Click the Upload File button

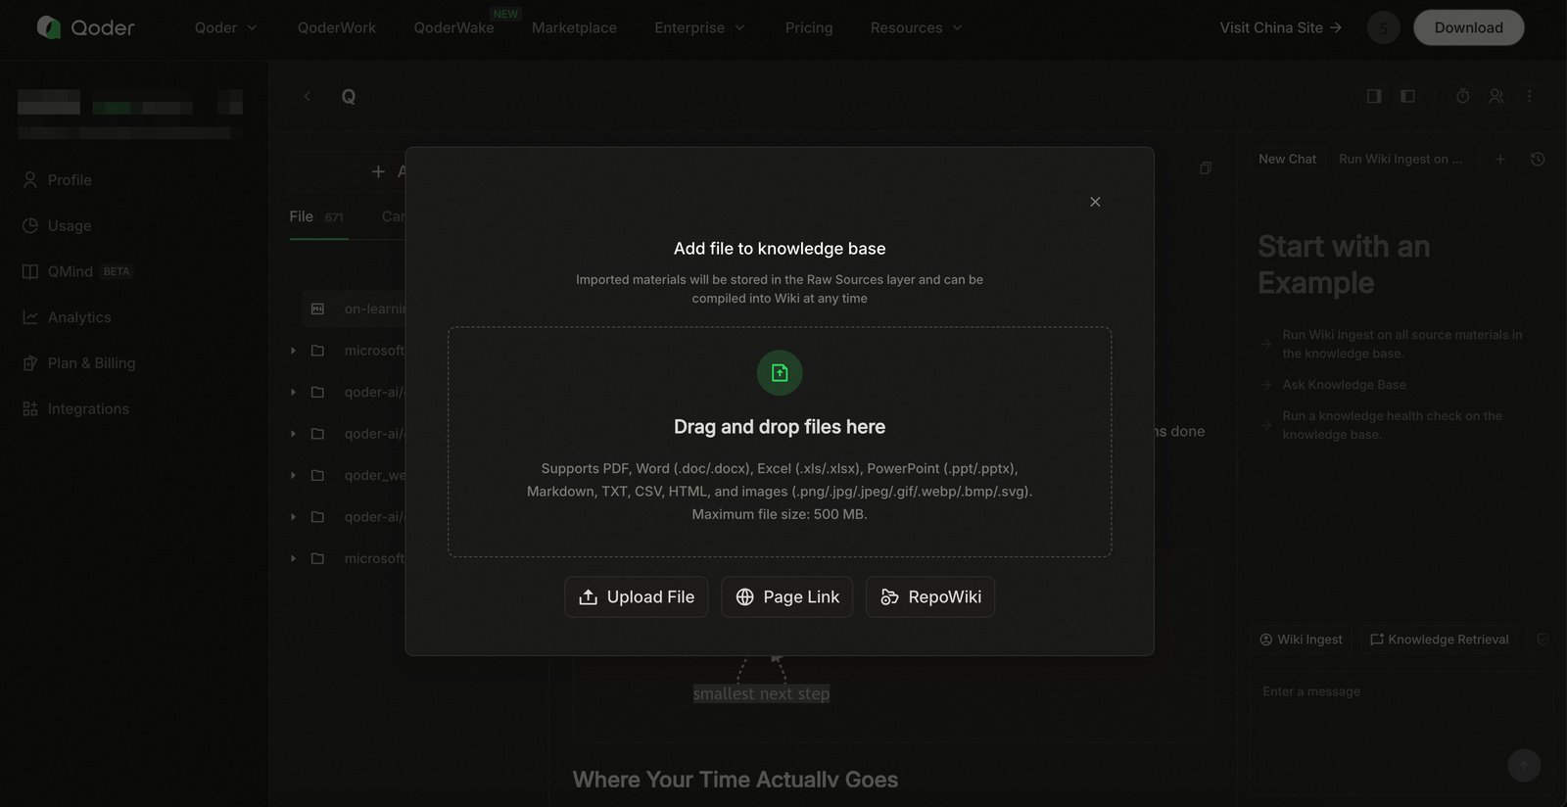[636, 596]
